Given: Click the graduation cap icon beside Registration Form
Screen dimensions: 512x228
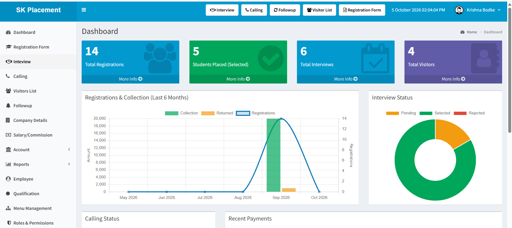Looking at the screenshot, I should tap(9, 47).
